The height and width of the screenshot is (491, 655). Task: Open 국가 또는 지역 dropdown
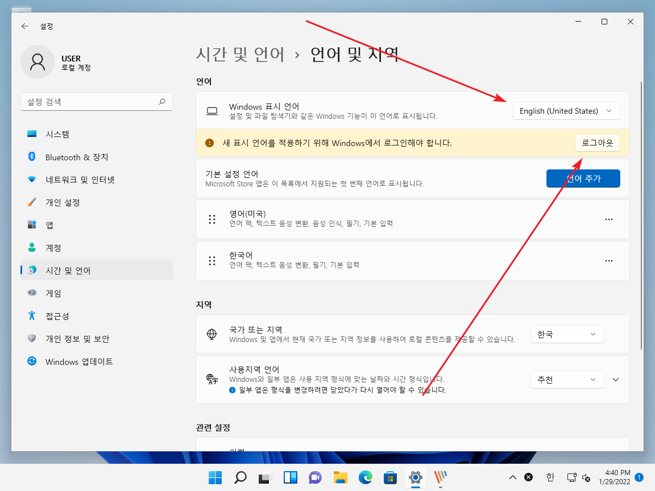567,334
